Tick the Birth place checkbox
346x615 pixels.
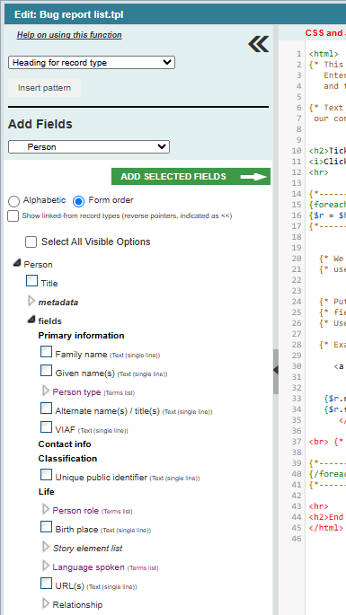tap(47, 527)
